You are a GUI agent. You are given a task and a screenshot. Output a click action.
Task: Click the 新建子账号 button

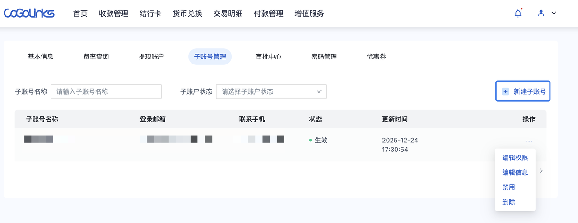tap(523, 91)
